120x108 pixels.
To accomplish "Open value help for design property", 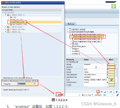I will tap(107, 64).
